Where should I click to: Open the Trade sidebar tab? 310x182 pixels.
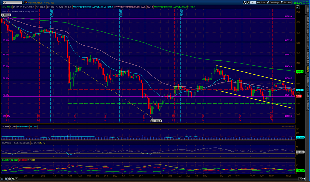[x=307, y=10]
